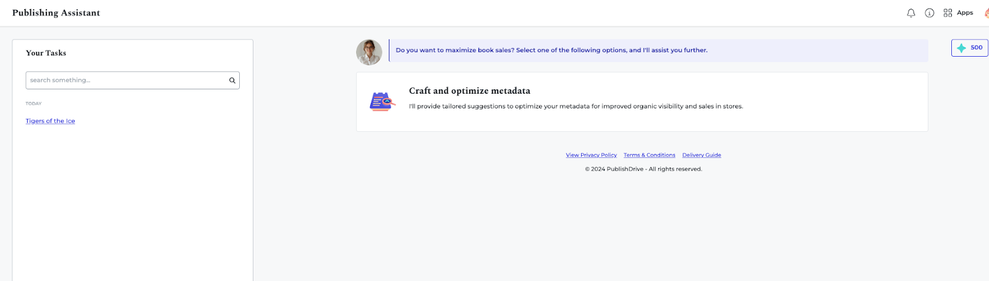Open the Delivery Guide link

point(702,155)
